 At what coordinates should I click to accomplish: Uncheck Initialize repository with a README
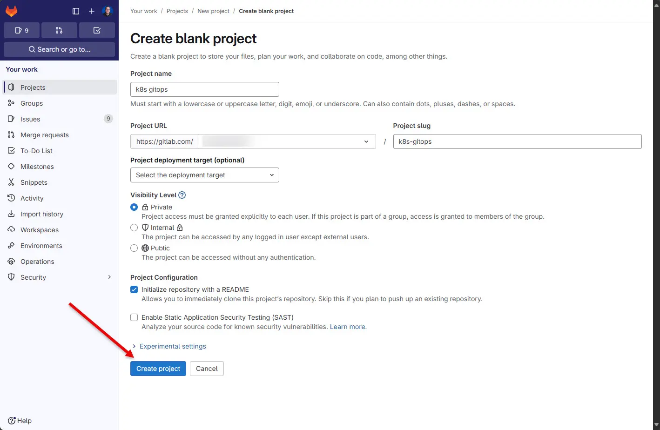(x=134, y=289)
